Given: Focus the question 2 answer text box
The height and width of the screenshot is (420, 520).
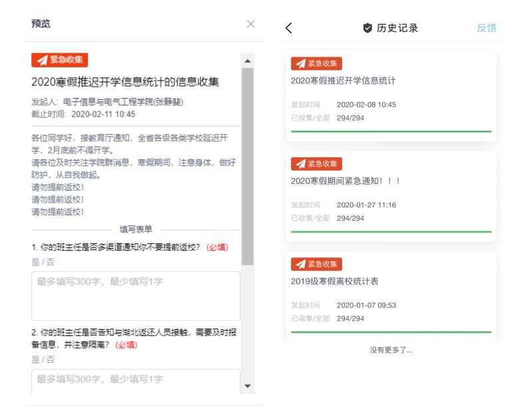Looking at the screenshot, I should [136, 381].
